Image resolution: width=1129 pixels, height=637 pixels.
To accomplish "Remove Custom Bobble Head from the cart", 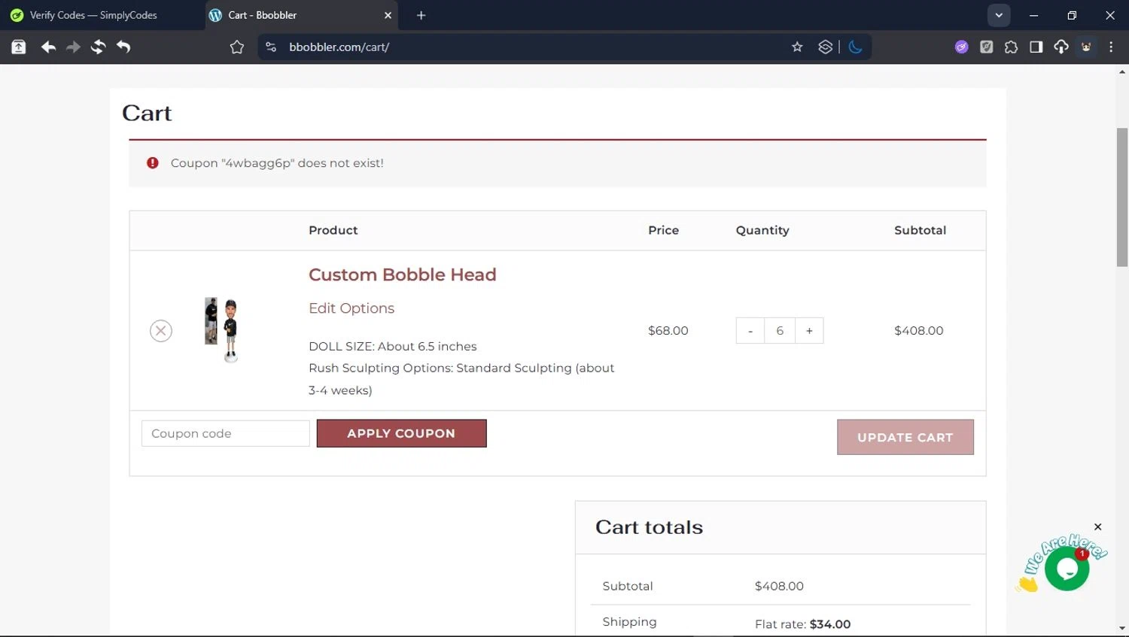I will click(x=161, y=331).
